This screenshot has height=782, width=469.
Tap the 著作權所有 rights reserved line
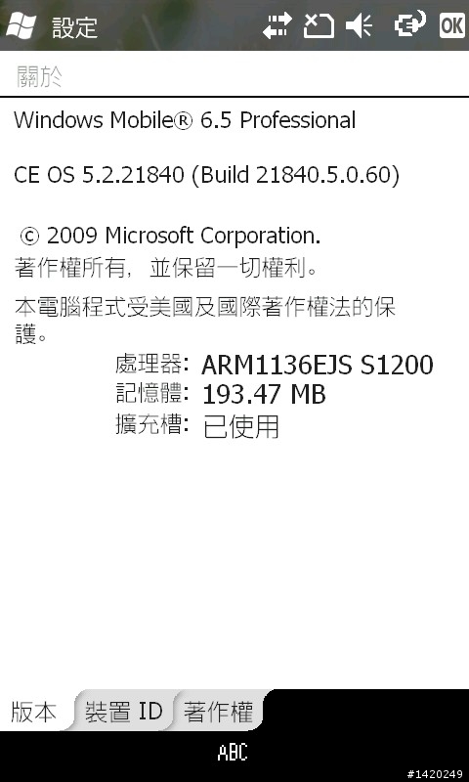click(166, 269)
